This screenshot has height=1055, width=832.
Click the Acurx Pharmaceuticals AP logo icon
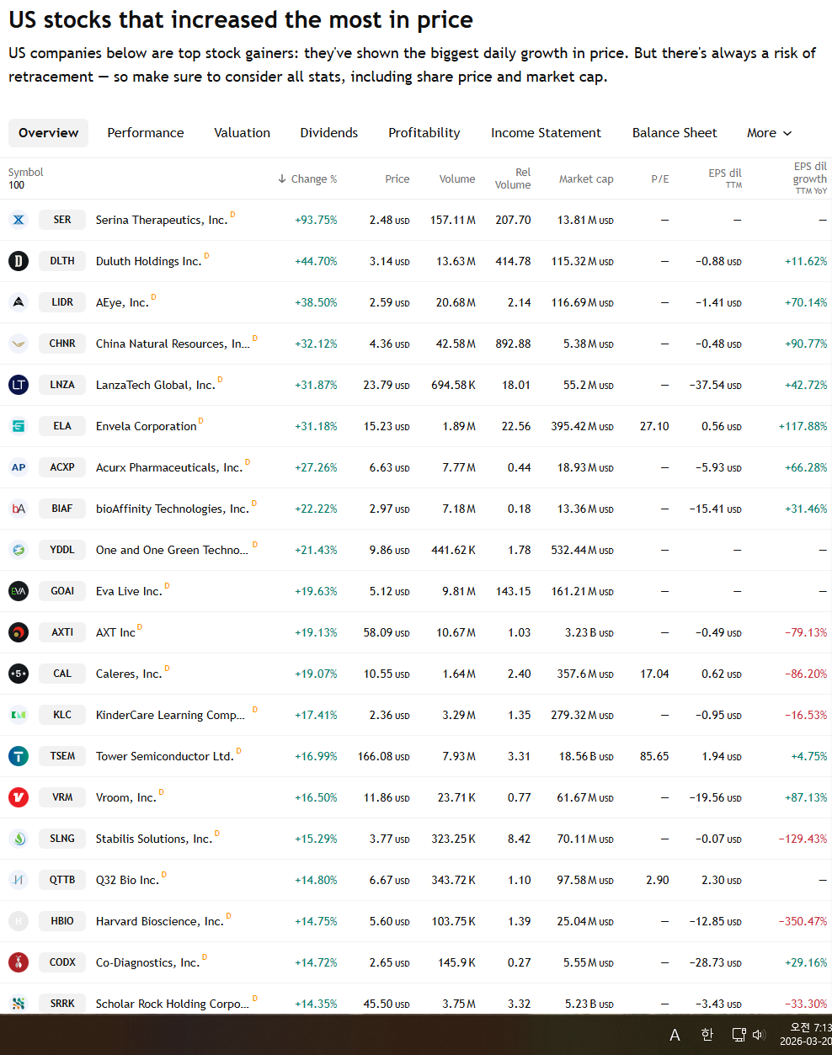tap(19, 467)
